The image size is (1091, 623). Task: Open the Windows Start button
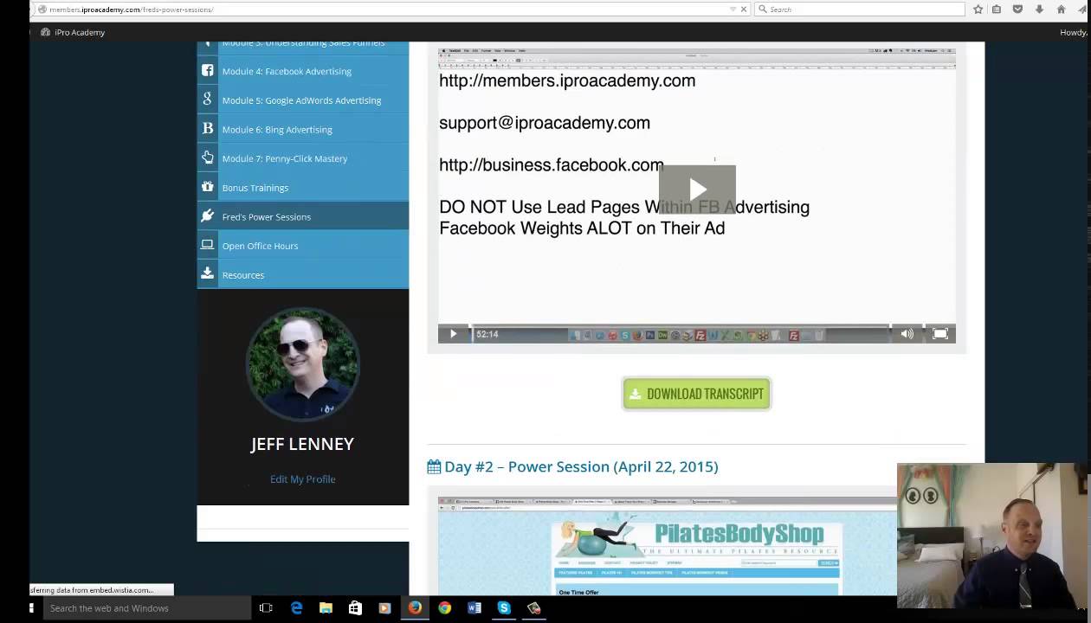[x=32, y=608]
